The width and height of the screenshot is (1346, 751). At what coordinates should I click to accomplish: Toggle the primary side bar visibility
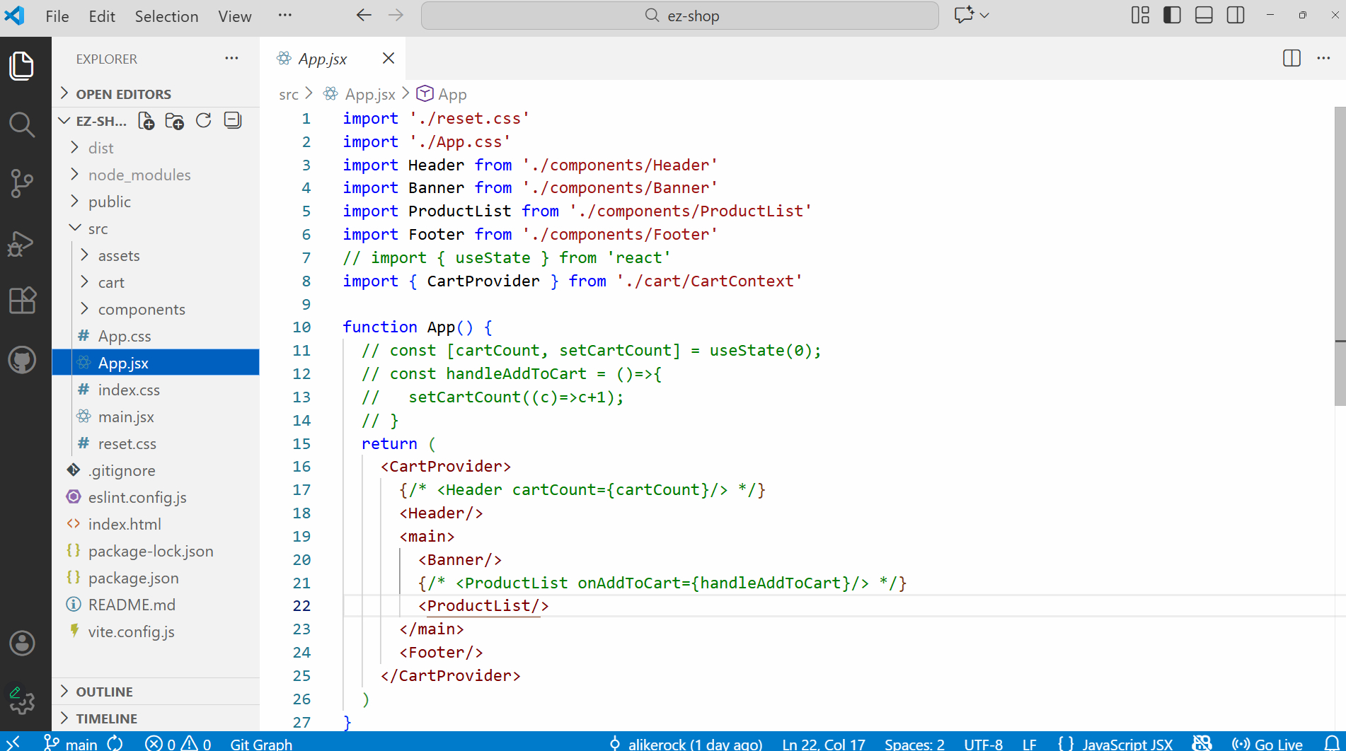tap(1171, 15)
